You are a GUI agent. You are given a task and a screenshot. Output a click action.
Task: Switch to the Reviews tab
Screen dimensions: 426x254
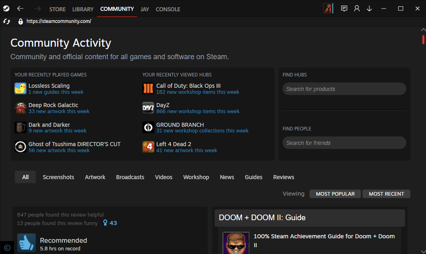click(x=284, y=177)
